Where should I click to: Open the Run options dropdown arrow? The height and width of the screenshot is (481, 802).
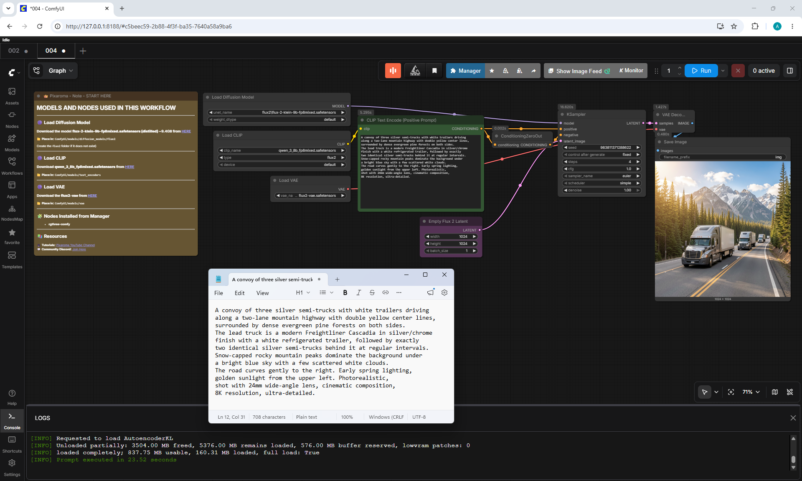(x=723, y=71)
